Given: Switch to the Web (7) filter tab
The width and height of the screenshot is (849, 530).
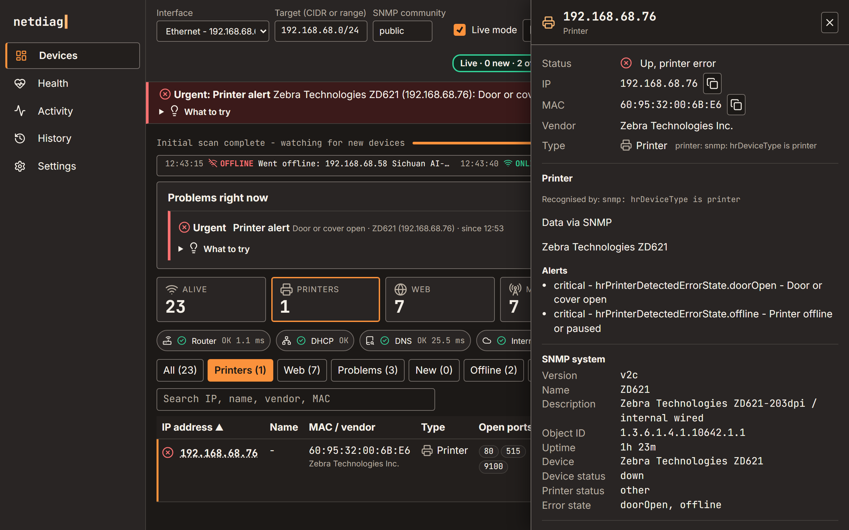Looking at the screenshot, I should point(302,370).
